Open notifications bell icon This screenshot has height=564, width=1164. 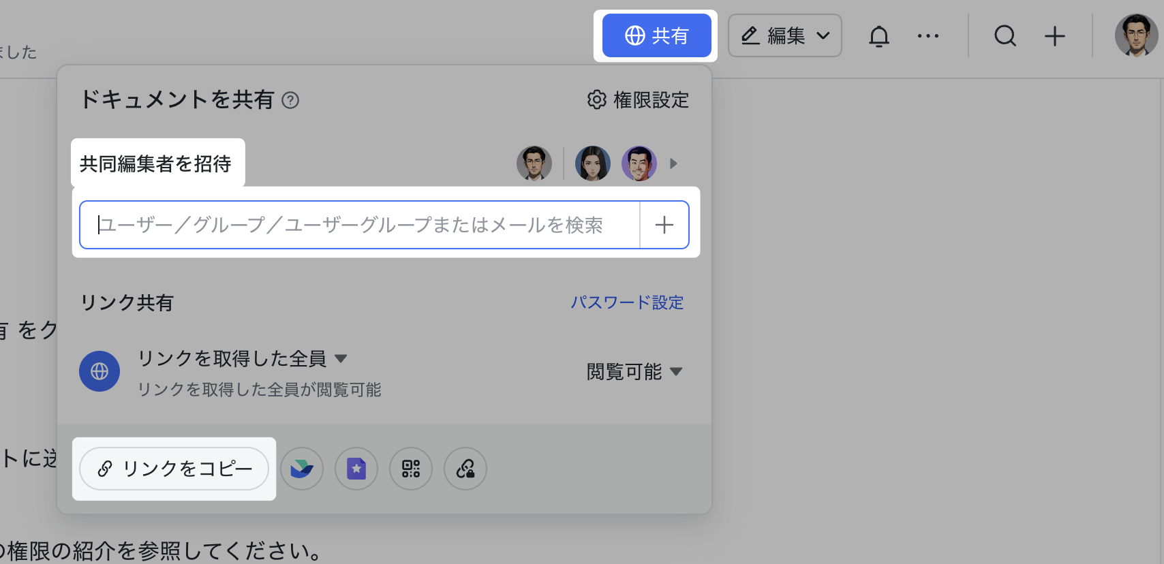pyautogui.click(x=879, y=35)
